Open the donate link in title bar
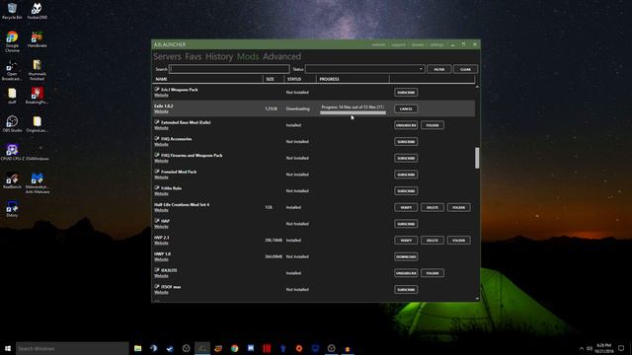The width and height of the screenshot is (632, 355). coord(418,44)
